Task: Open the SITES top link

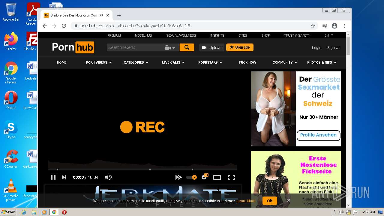Action: pos(243,35)
